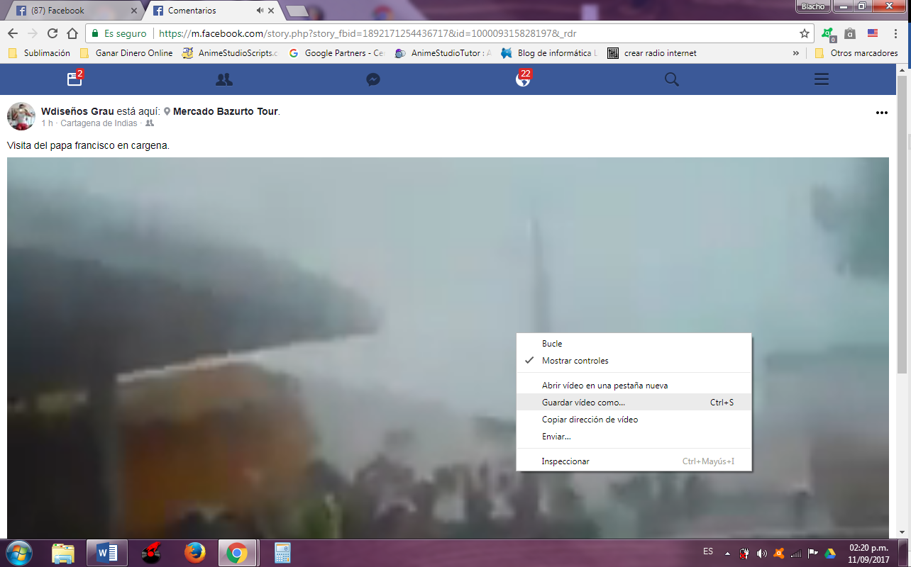Expand hidden bookmarks via the chevron
This screenshot has height=567, width=911.
pos(794,52)
